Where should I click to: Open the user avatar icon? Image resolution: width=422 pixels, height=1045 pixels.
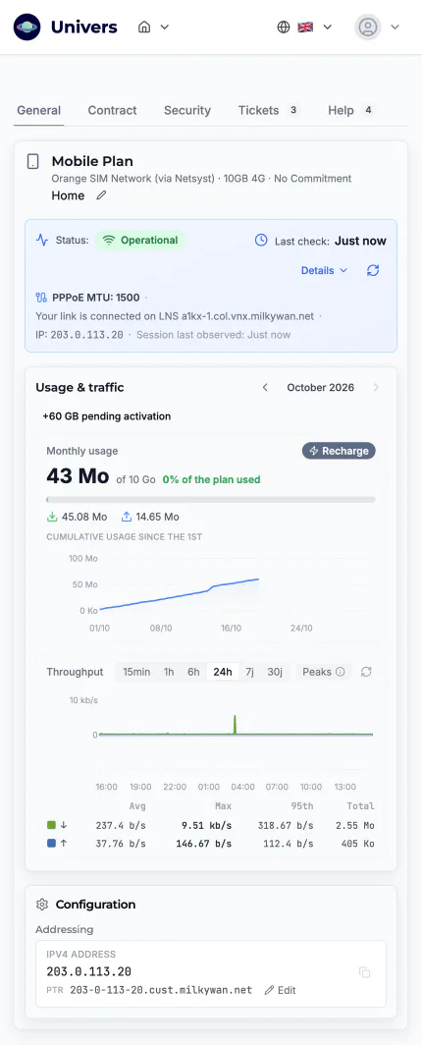pos(368,27)
